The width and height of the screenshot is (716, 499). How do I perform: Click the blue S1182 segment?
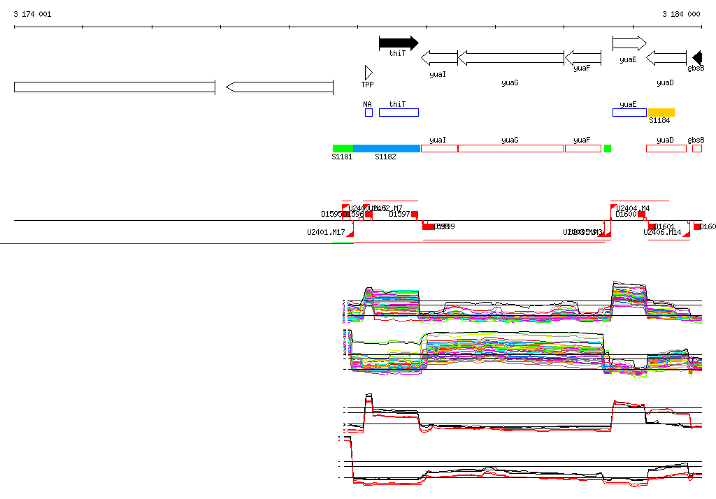(387, 148)
